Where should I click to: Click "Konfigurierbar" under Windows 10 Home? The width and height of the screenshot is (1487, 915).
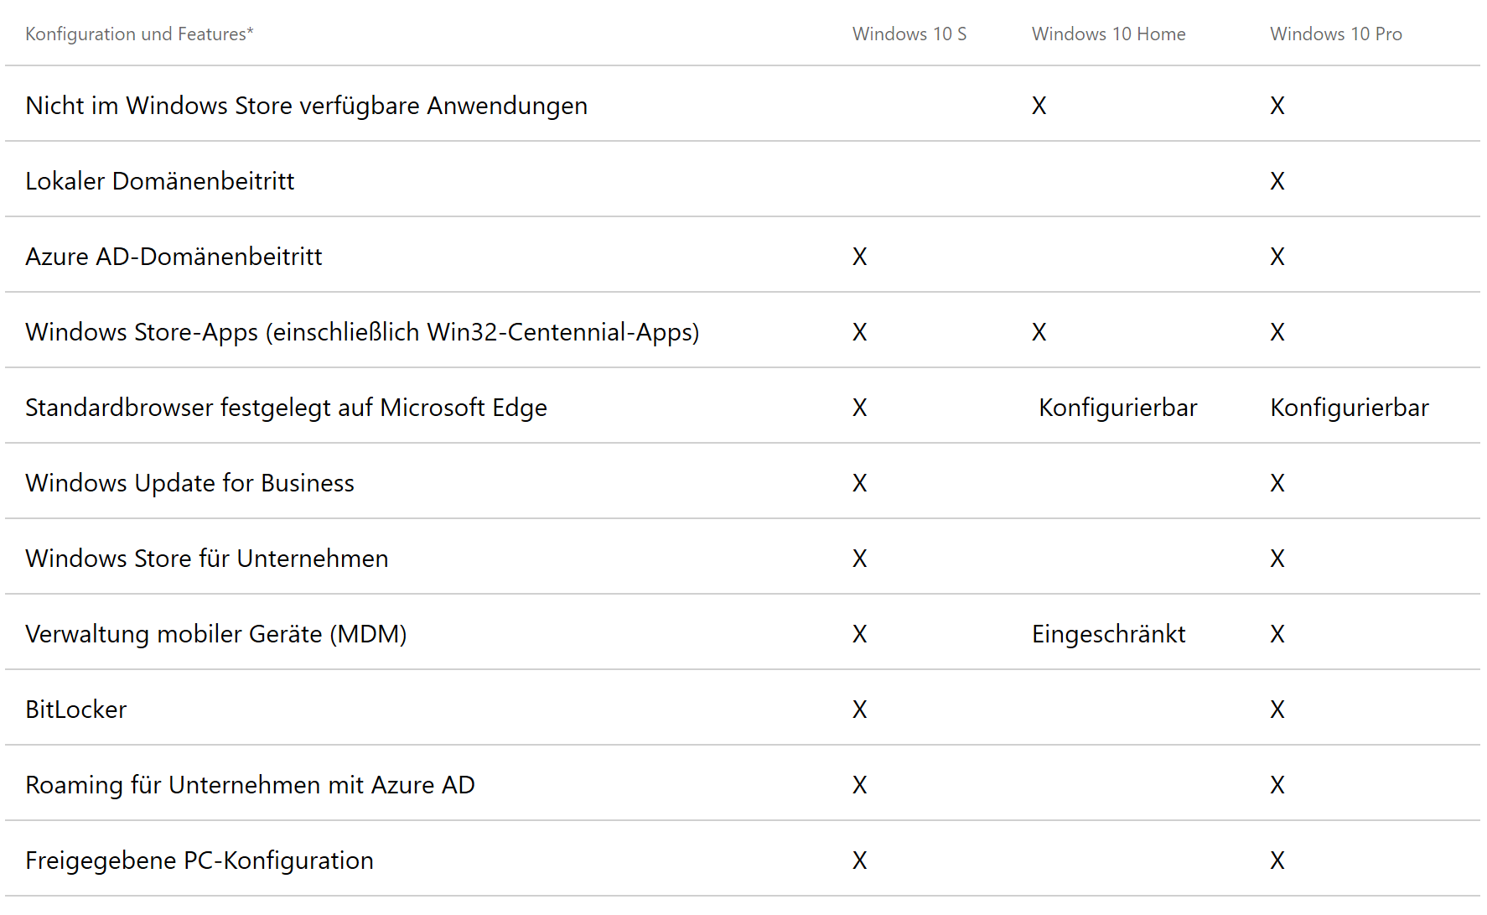coord(1117,408)
